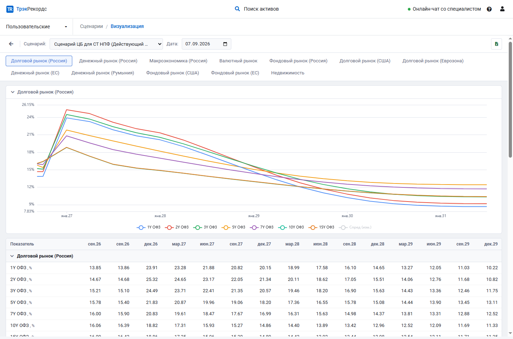Switch to the Недвижимость tab
Image resolution: width=513 pixels, height=339 pixels.
(288, 73)
